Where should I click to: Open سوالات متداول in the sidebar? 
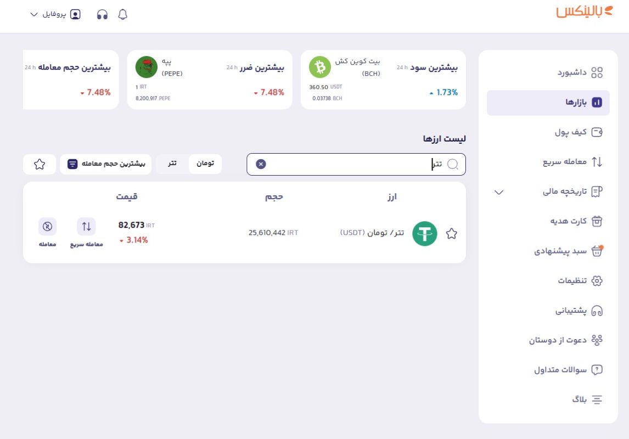pos(548,370)
